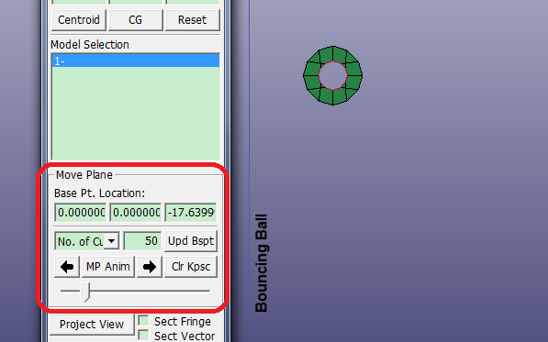Click the -17.6399 Base Pt. field
548x342 pixels.
tap(191, 212)
